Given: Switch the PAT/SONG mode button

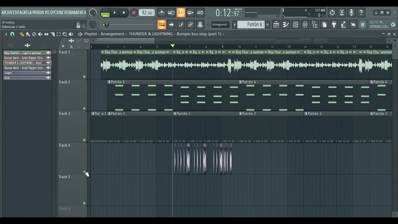Looking at the screenshot, I should click(x=105, y=13).
